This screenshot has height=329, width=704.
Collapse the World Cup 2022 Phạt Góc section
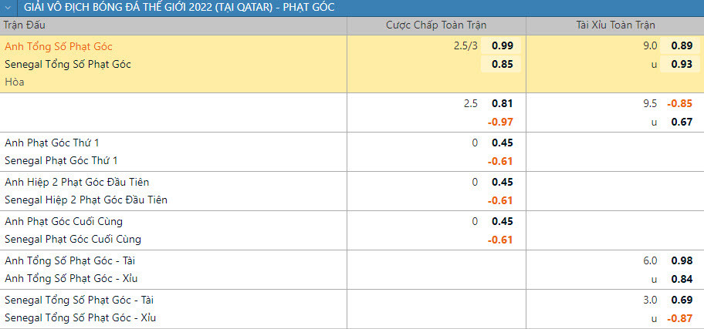coord(8,8)
